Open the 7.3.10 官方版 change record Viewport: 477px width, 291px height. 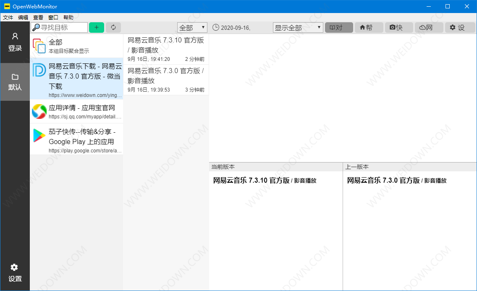tap(166, 49)
